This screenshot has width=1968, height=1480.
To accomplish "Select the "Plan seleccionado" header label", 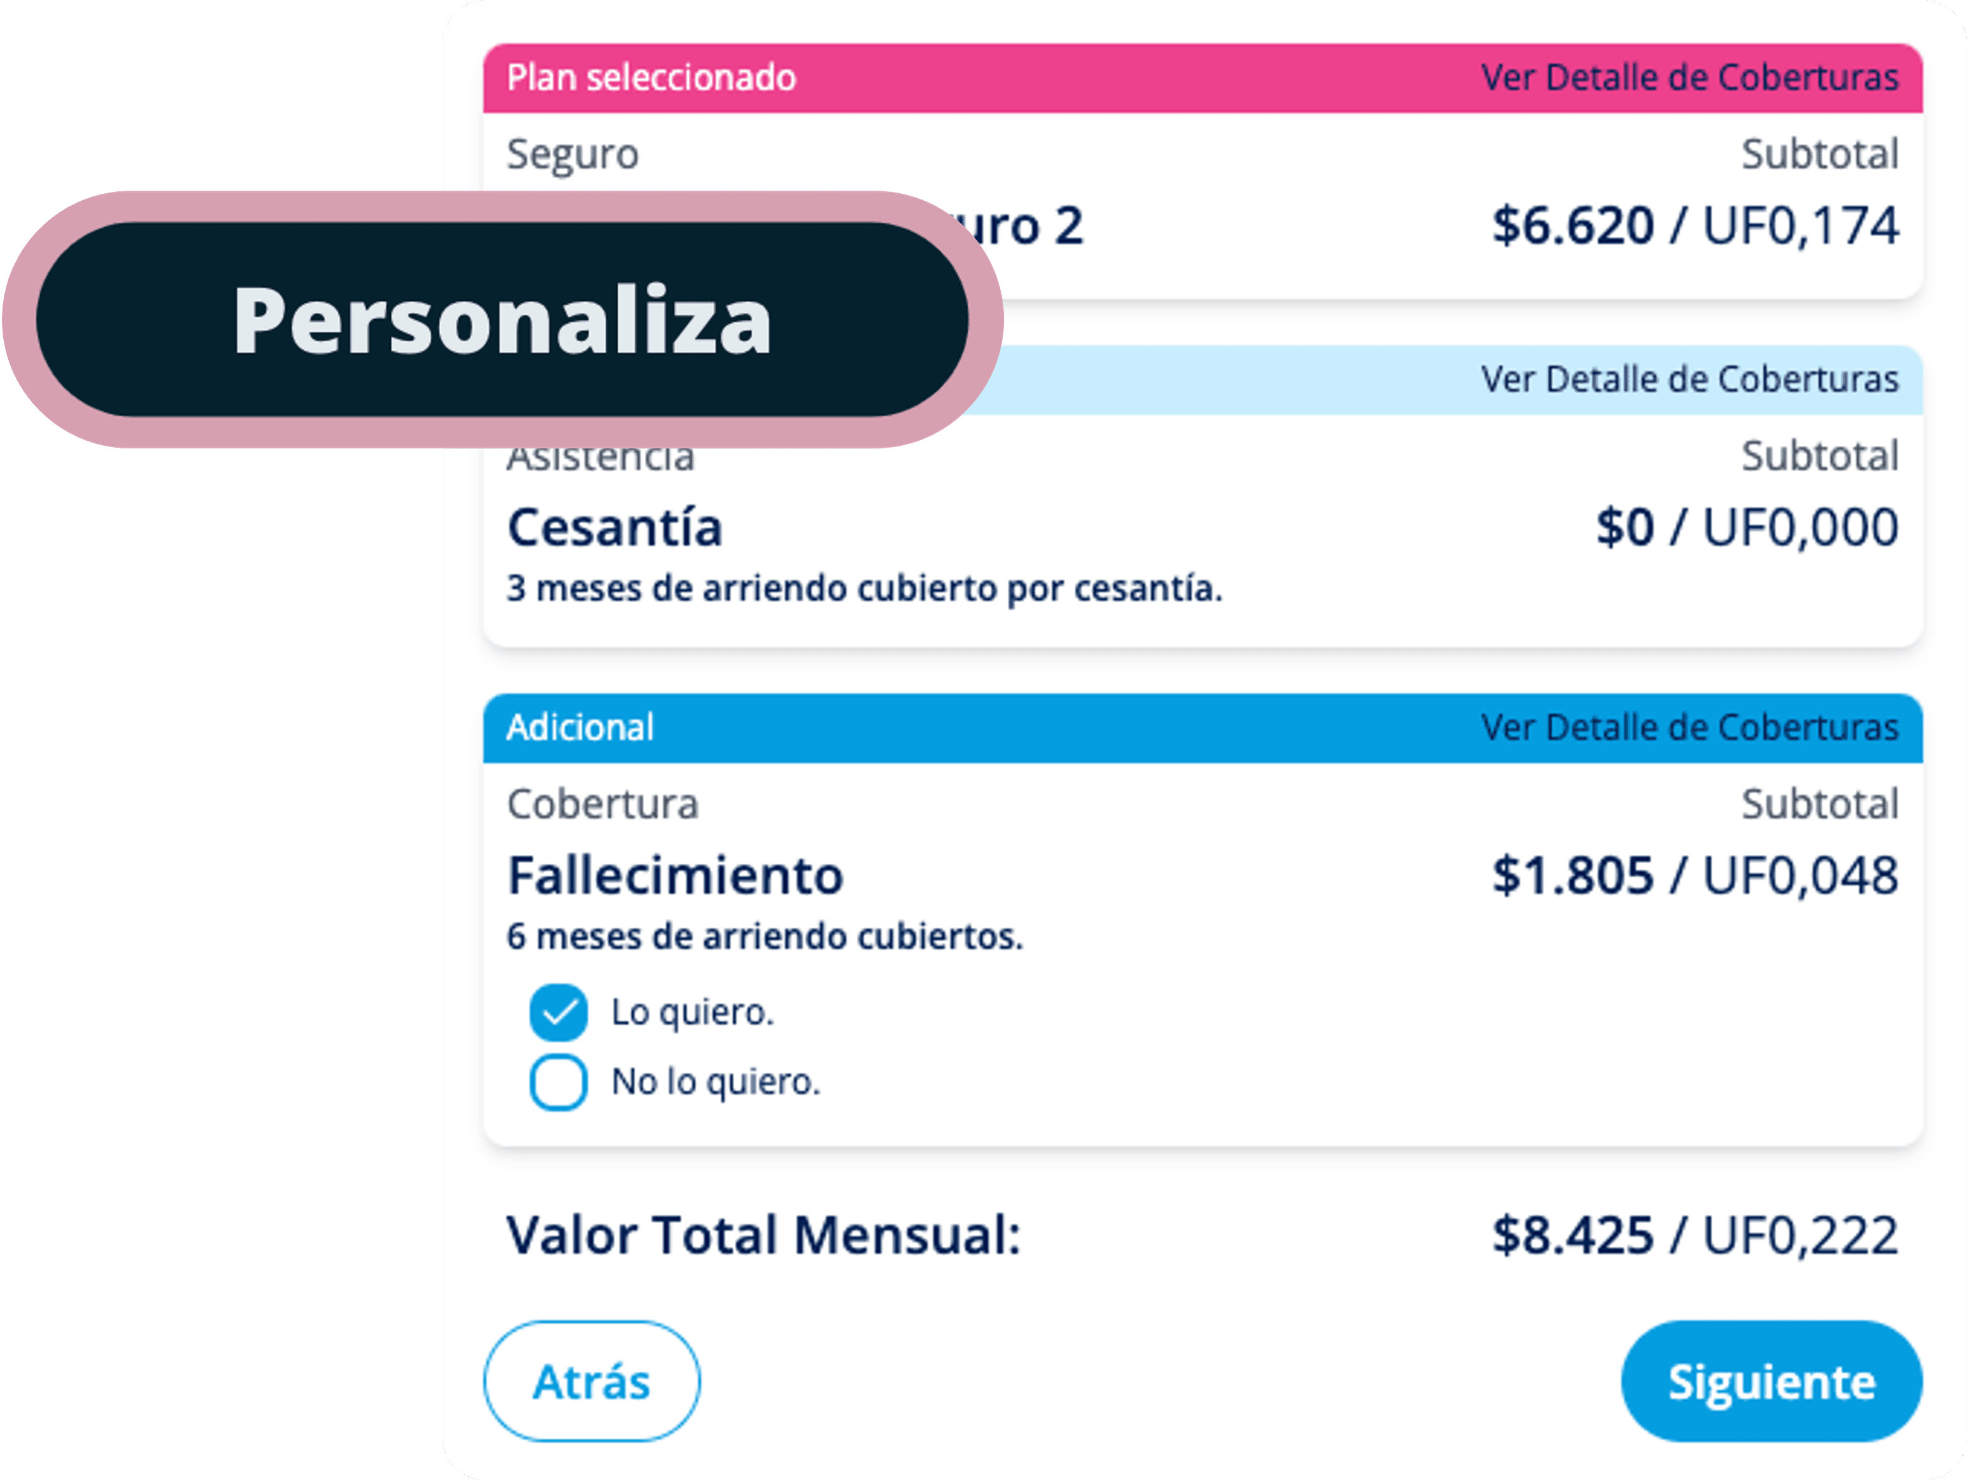I will pyautogui.click(x=651, y=77).
